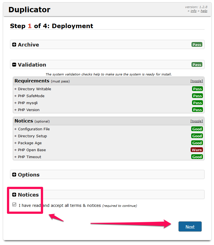The height and width of the screenshot is (245, 214).
Task: Open the help link in header
Action: click(x=204, y=11)
